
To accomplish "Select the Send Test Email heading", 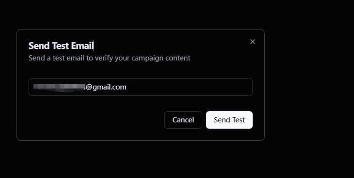I will [61, 46].
